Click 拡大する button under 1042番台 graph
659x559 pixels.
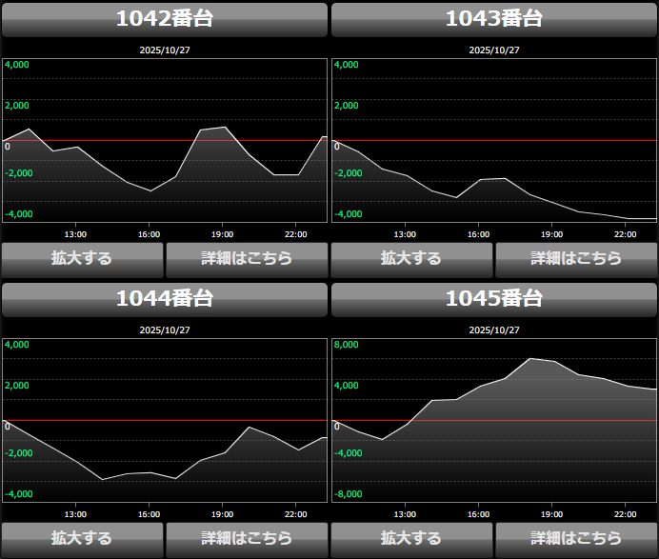[82, 258]
